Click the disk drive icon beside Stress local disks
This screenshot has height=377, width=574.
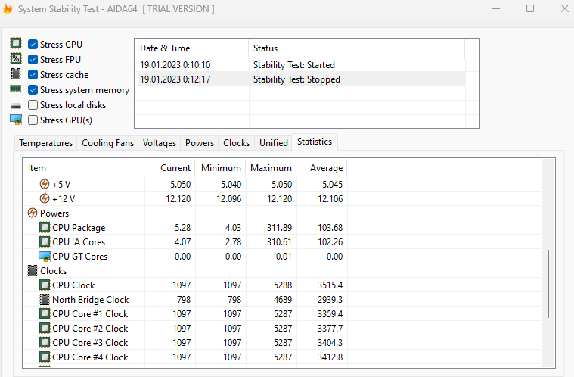[x=16, y=106]
